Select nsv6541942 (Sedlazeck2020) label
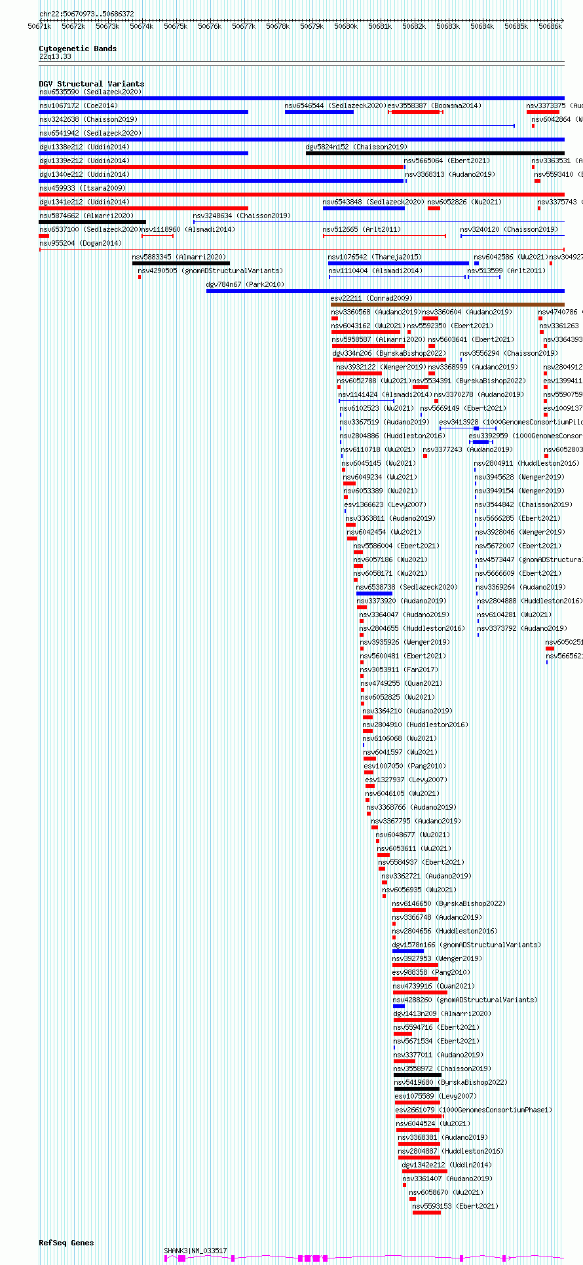583x1265 pixels. click(x=90, y=133)
